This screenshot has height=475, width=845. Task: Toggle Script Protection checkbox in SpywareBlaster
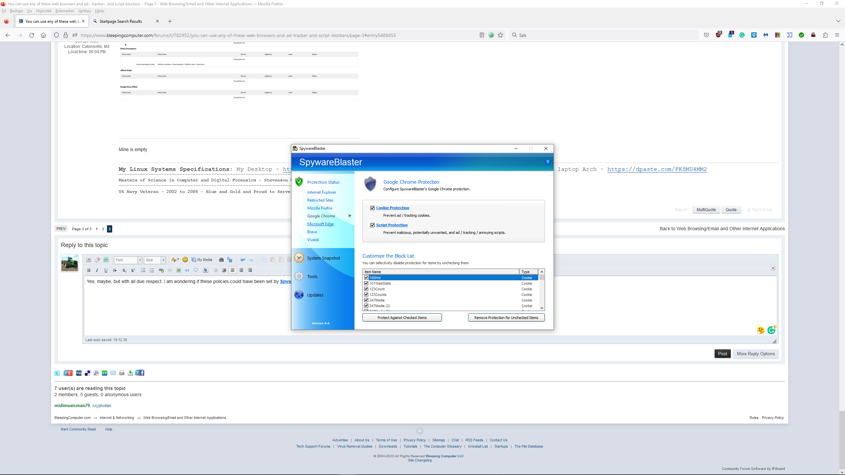373,225
